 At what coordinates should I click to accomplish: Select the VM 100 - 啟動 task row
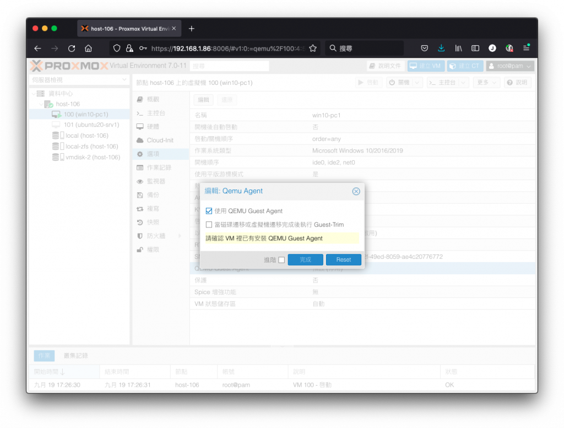coord(282,385)
